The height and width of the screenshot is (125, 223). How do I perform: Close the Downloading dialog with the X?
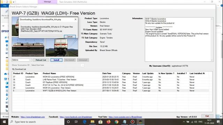[x=76, y=19]
